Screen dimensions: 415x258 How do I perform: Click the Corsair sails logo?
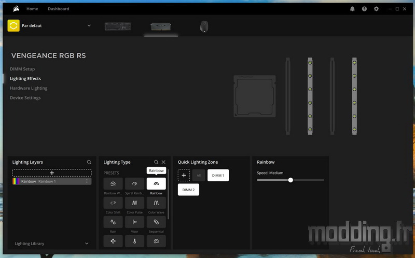tap(16, 9)
